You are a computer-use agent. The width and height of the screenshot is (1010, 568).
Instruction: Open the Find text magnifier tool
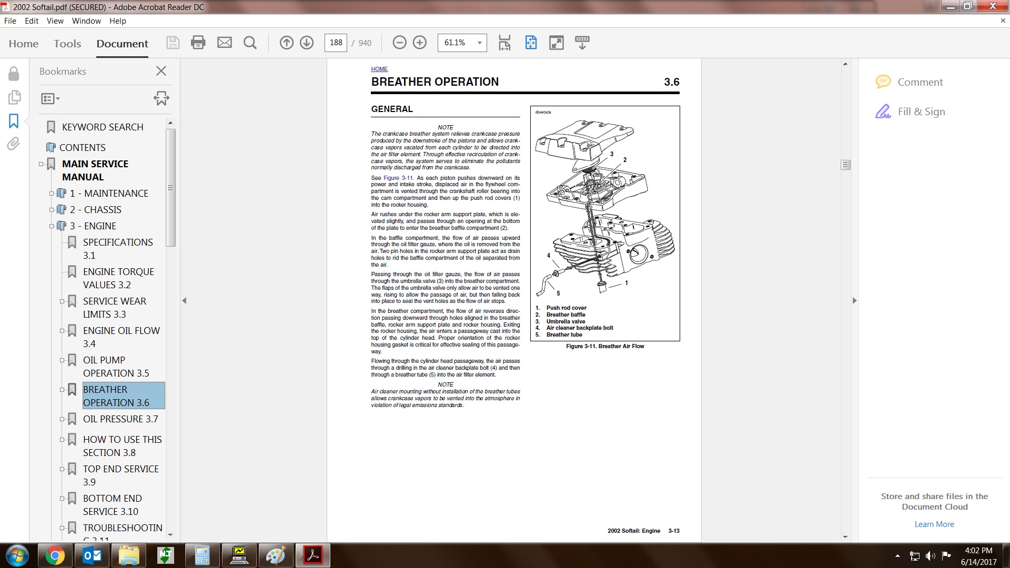click(250, 43)
